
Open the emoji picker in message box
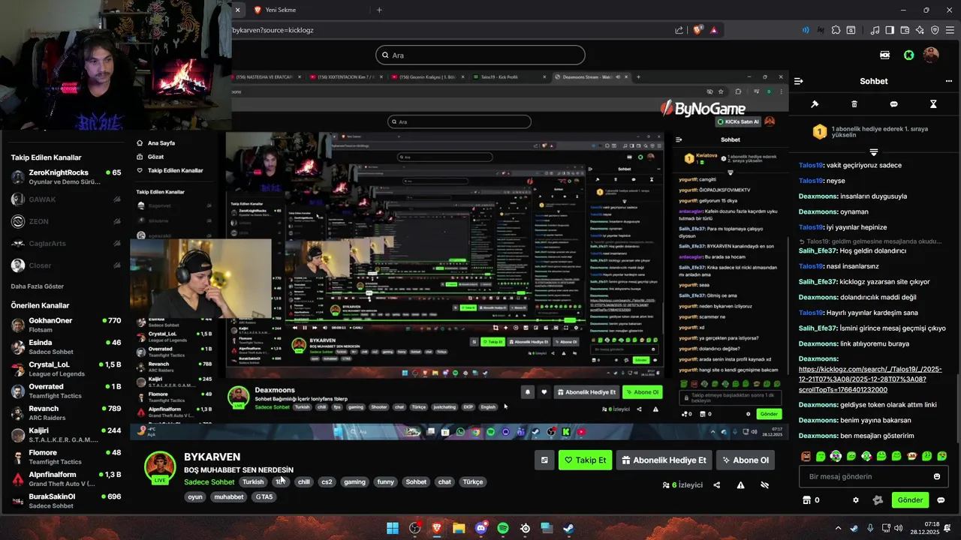[x=937, y=476]
